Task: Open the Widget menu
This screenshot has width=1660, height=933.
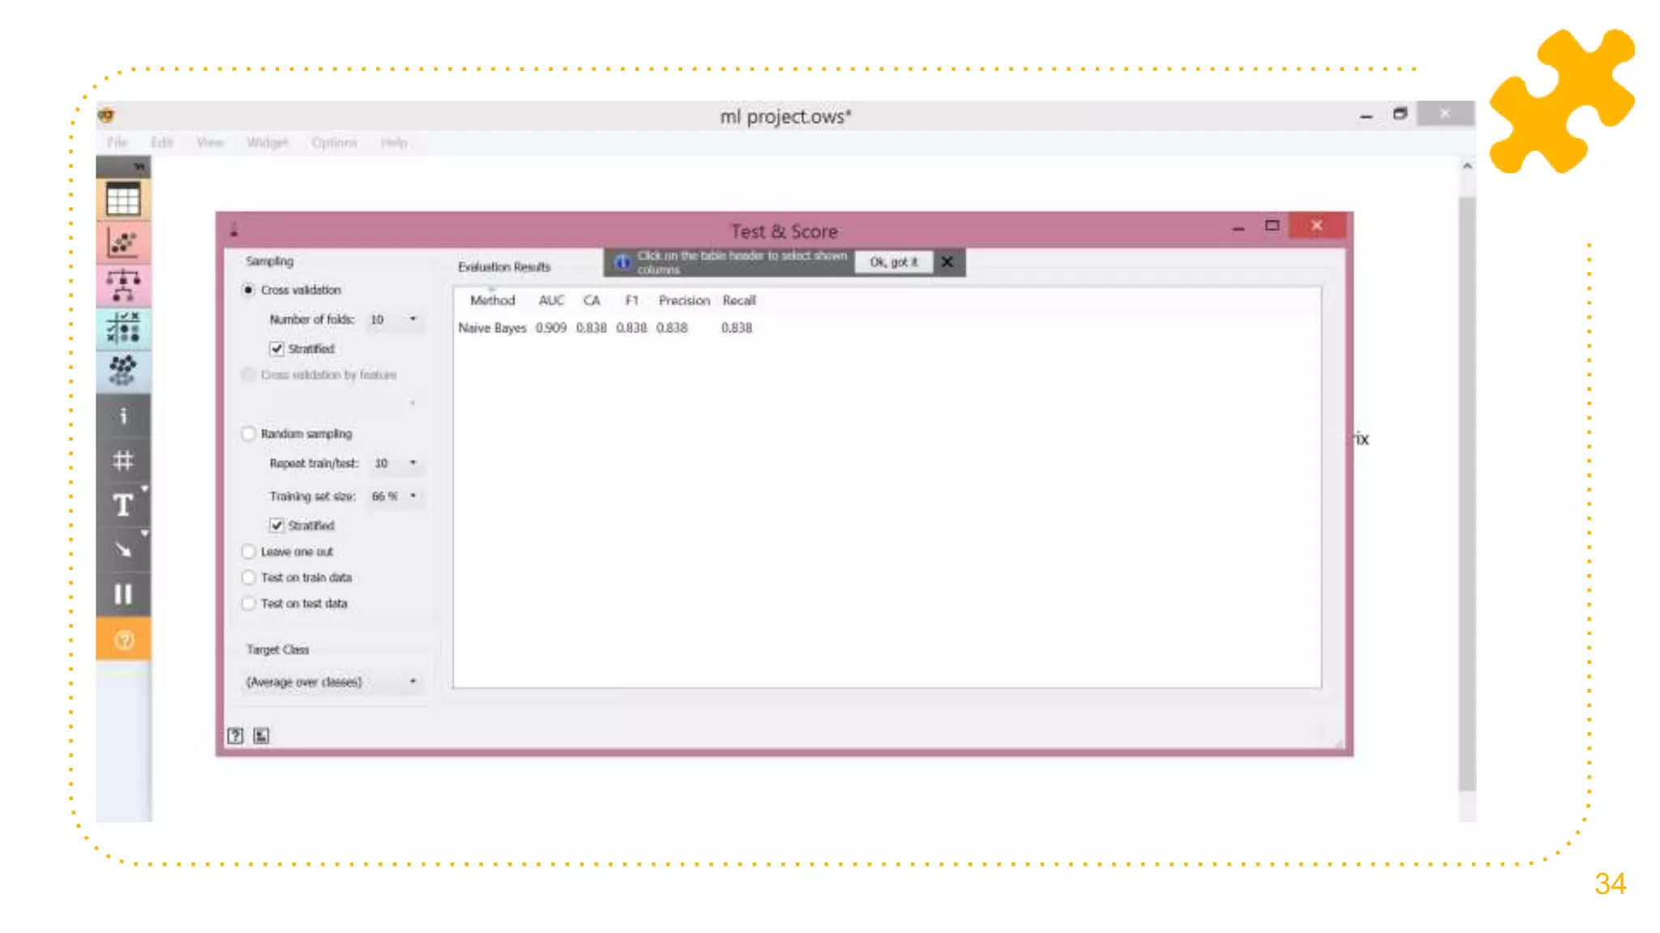Action: tap(267, 143)
